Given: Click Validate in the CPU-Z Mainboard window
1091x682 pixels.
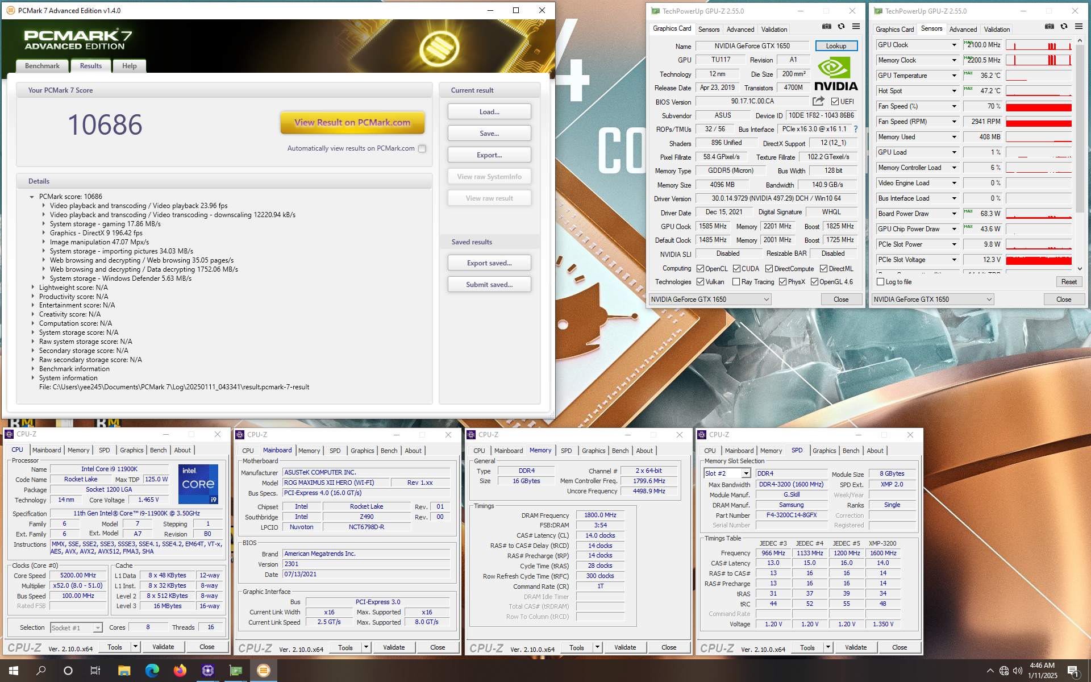Looking at the screenshot, I should point(394,647).
